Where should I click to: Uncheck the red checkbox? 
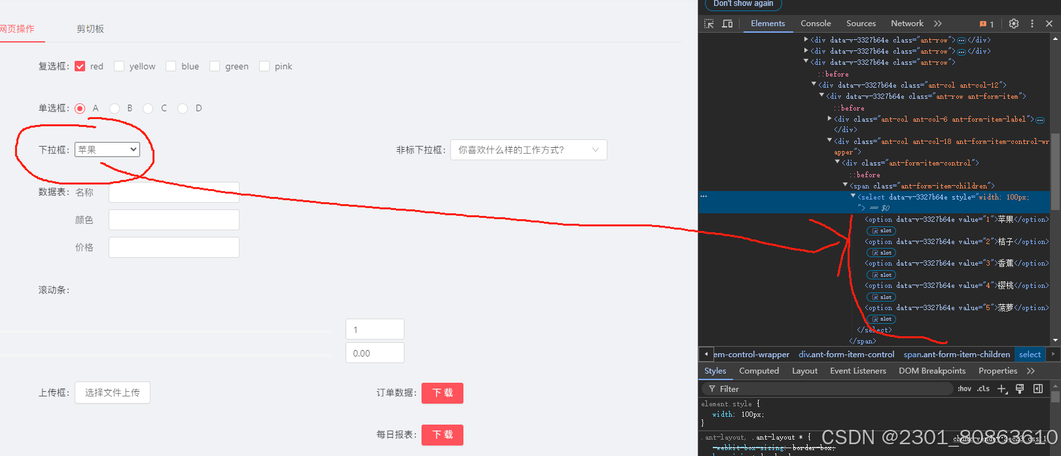(80, 66)
